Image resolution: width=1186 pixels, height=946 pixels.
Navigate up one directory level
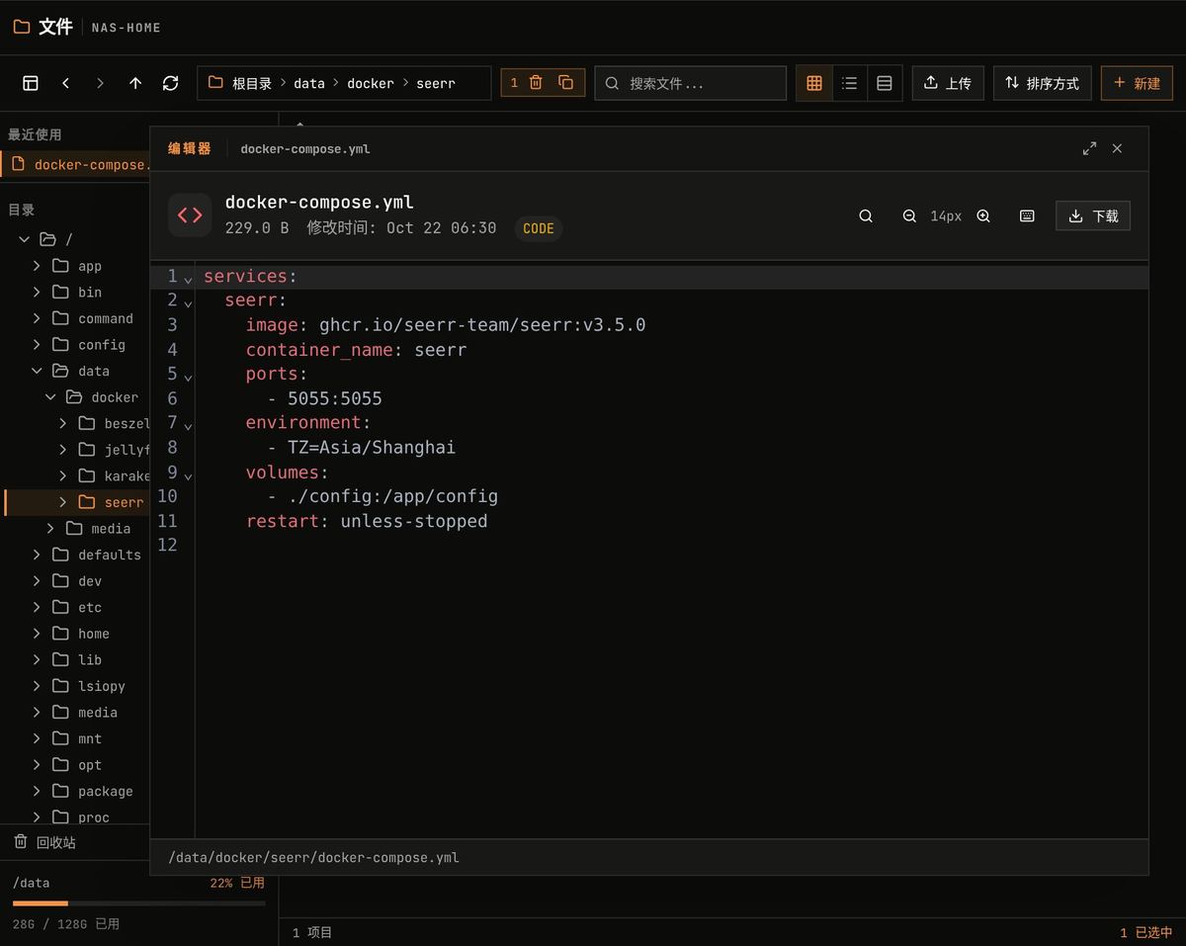(x=135, y=83)
